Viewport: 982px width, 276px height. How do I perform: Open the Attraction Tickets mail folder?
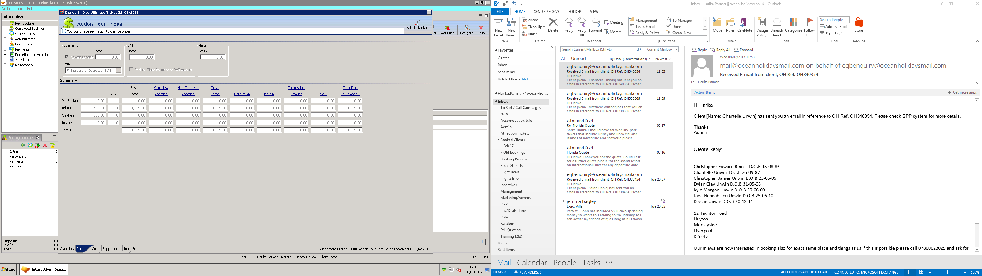coord(515,133)
